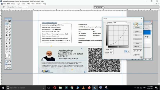Click the set gray point eyedropper
The image size is (160, 90).
click(x=137, y=51)
